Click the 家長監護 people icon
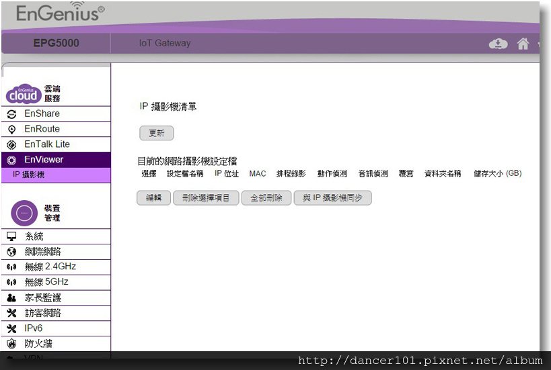Screen dimensions: 551x370 [11, 298]
